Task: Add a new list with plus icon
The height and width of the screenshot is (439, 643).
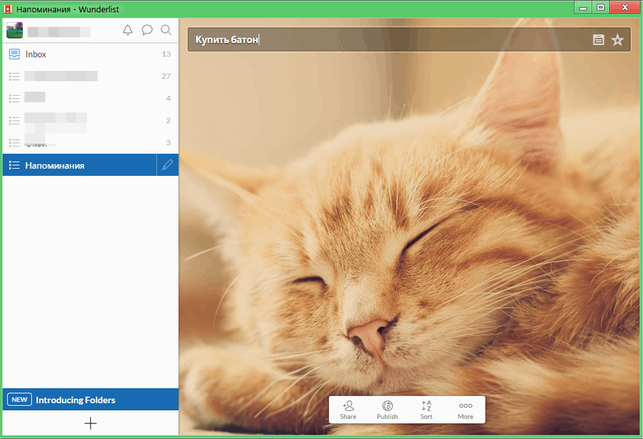Action: point(91,423)
